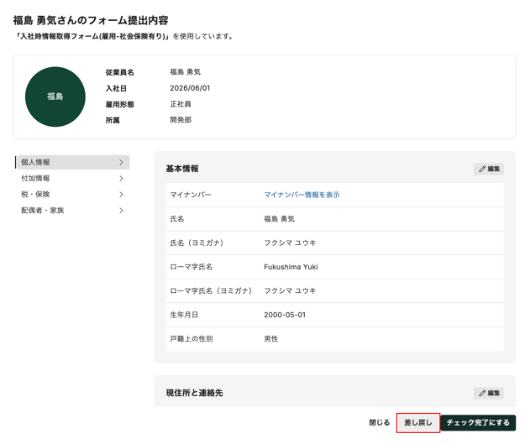The height and width of the screenshot is (444, 525).
Task: Click the green 福島 avatar circle
Action: click(x=55, y=97)
